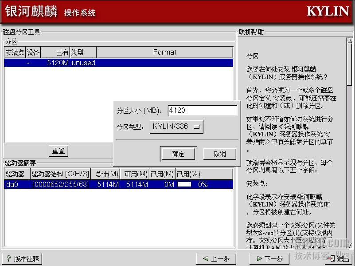The width and height of the screenshot is (355, 266).
Task: Select the 5120M unused partition row
Action: click(x=118, y=63)
